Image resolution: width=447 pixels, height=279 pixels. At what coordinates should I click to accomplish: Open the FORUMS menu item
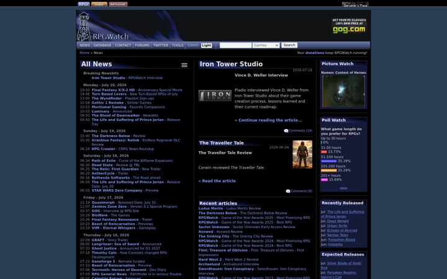point(142,45)
